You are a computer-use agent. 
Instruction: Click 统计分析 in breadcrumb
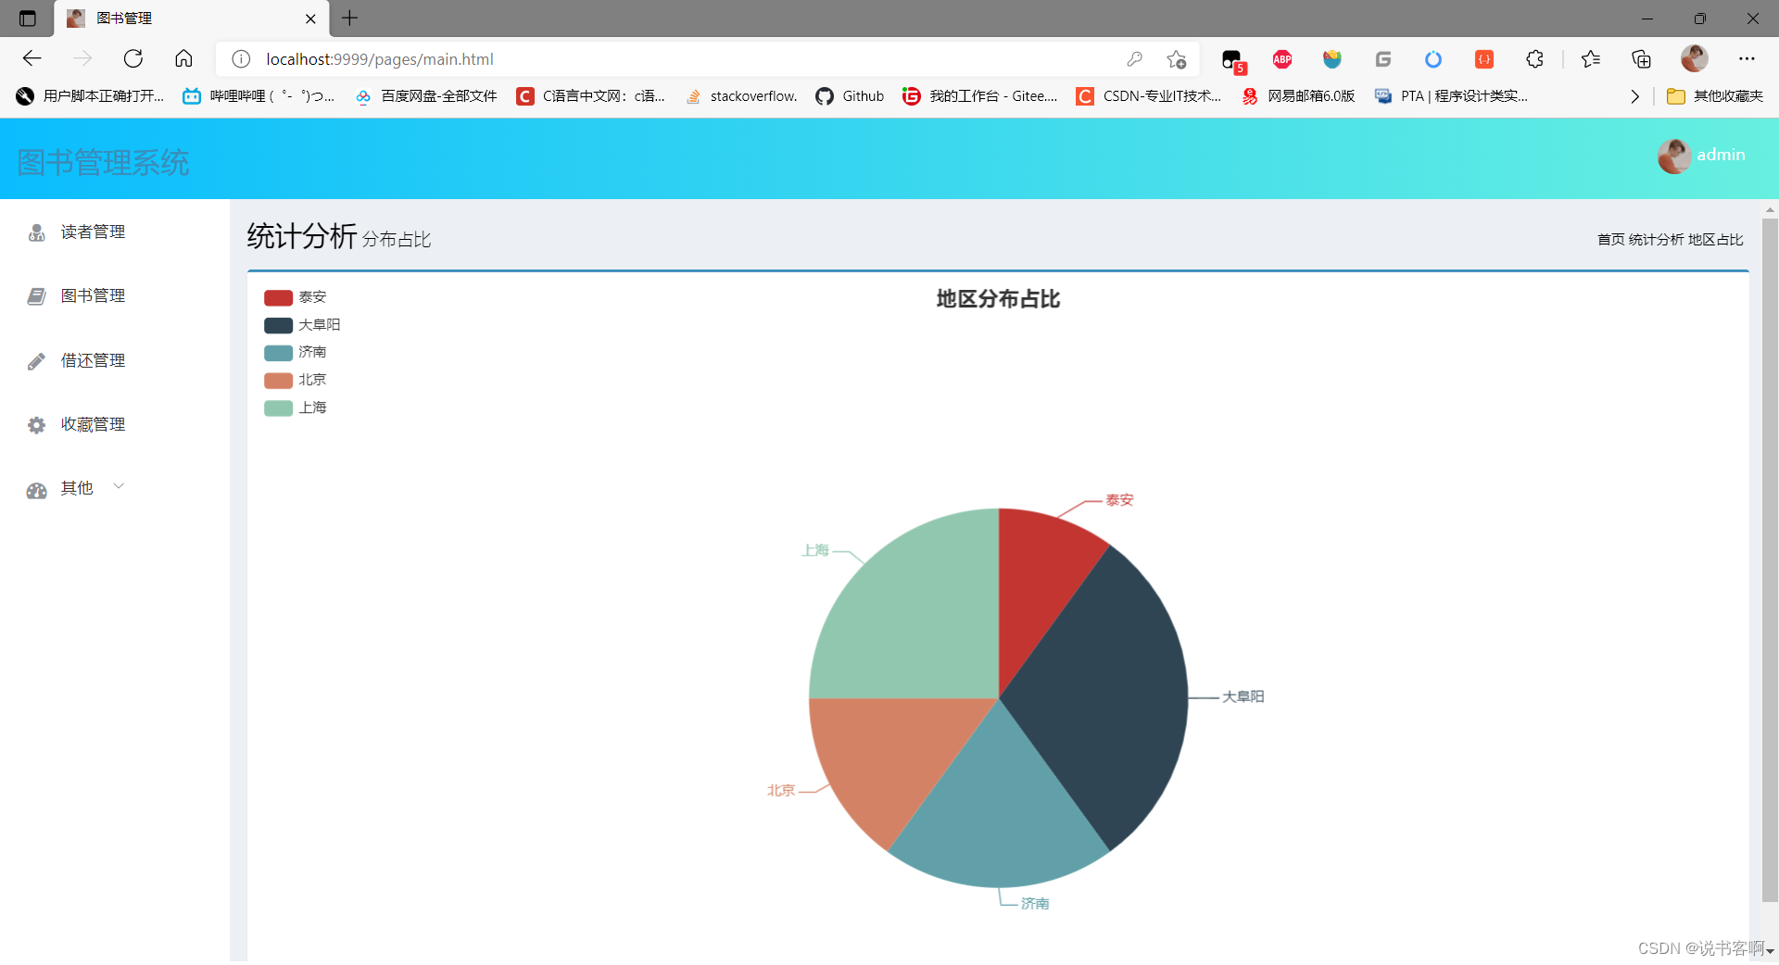(x=1656, y=240)
